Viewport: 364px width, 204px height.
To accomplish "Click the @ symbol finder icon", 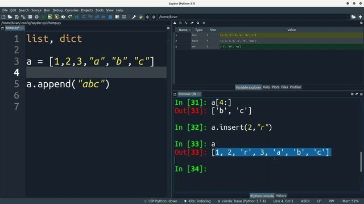I will point(36,17).
